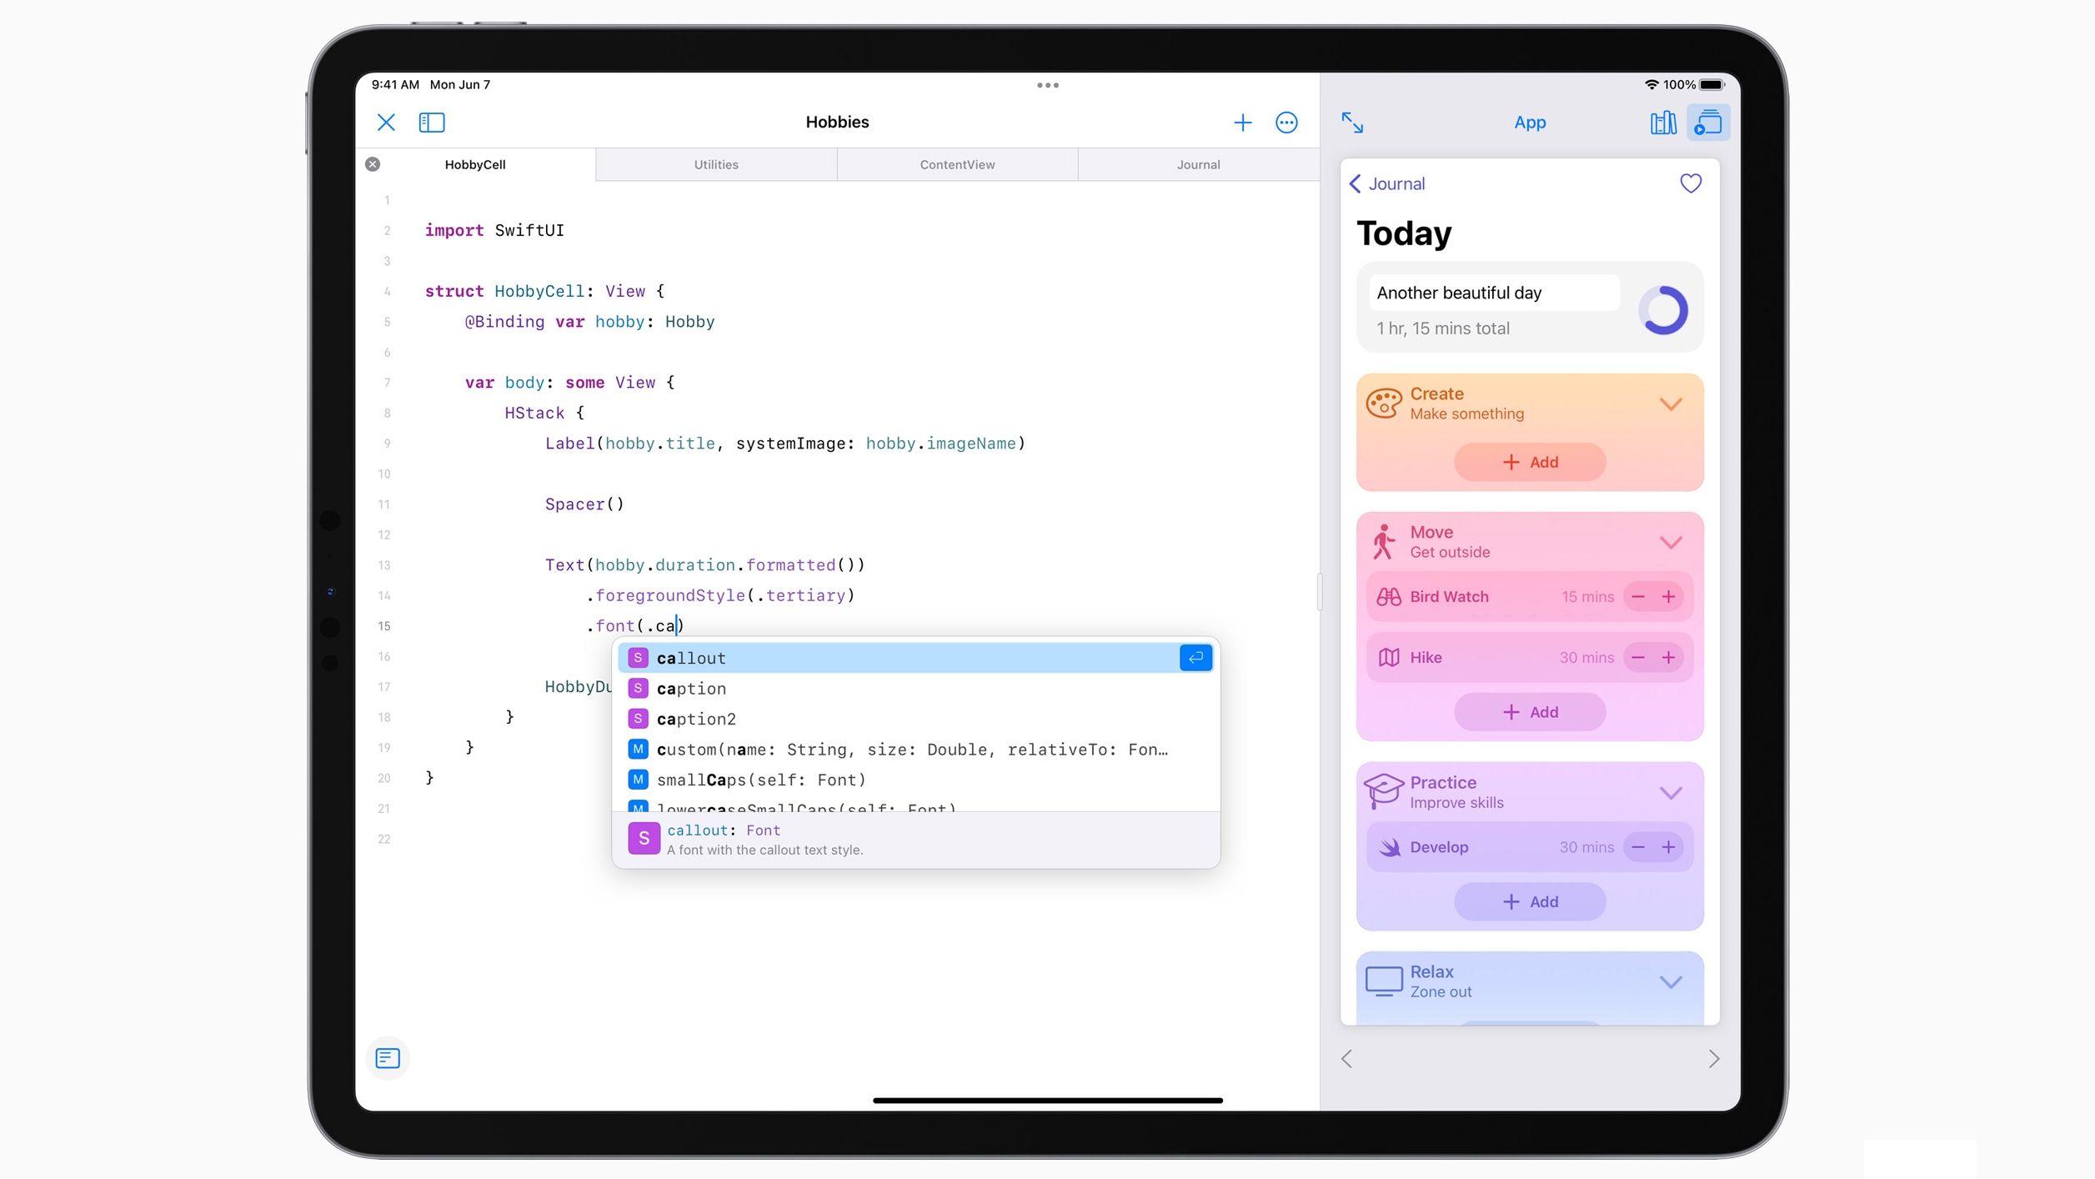Select callout completion suggestion
This screenshot has width=2095, height=1179.
tap(915, 658)
